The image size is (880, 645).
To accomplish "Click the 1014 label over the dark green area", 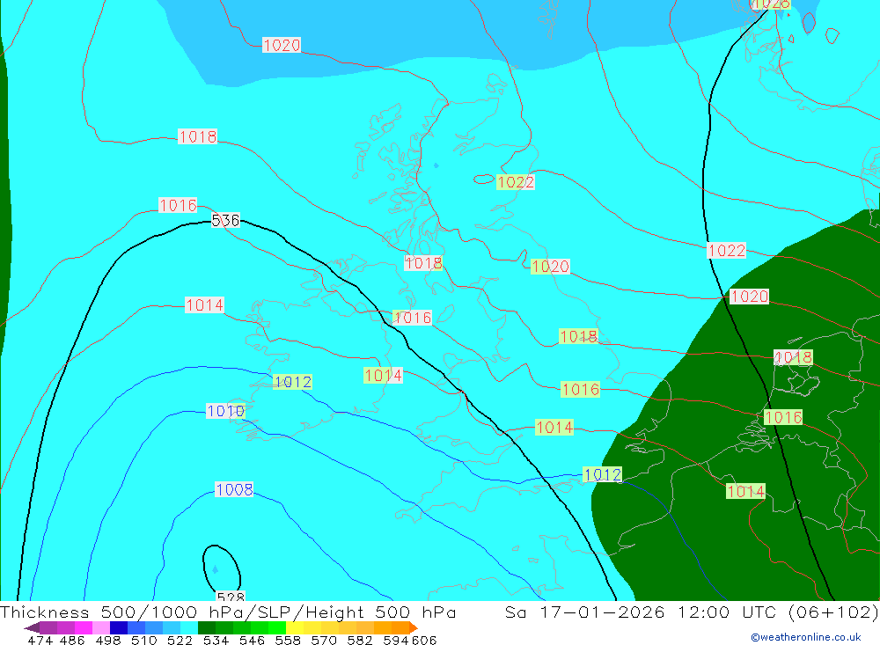I will coord(745,491).
